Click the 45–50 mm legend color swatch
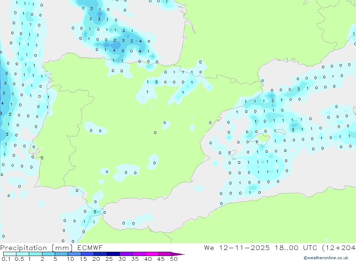Viewport: 356px width, 261px height. [x=165, y=254]
